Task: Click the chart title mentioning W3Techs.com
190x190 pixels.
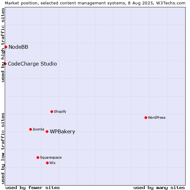Action: [x=95, y=3]
